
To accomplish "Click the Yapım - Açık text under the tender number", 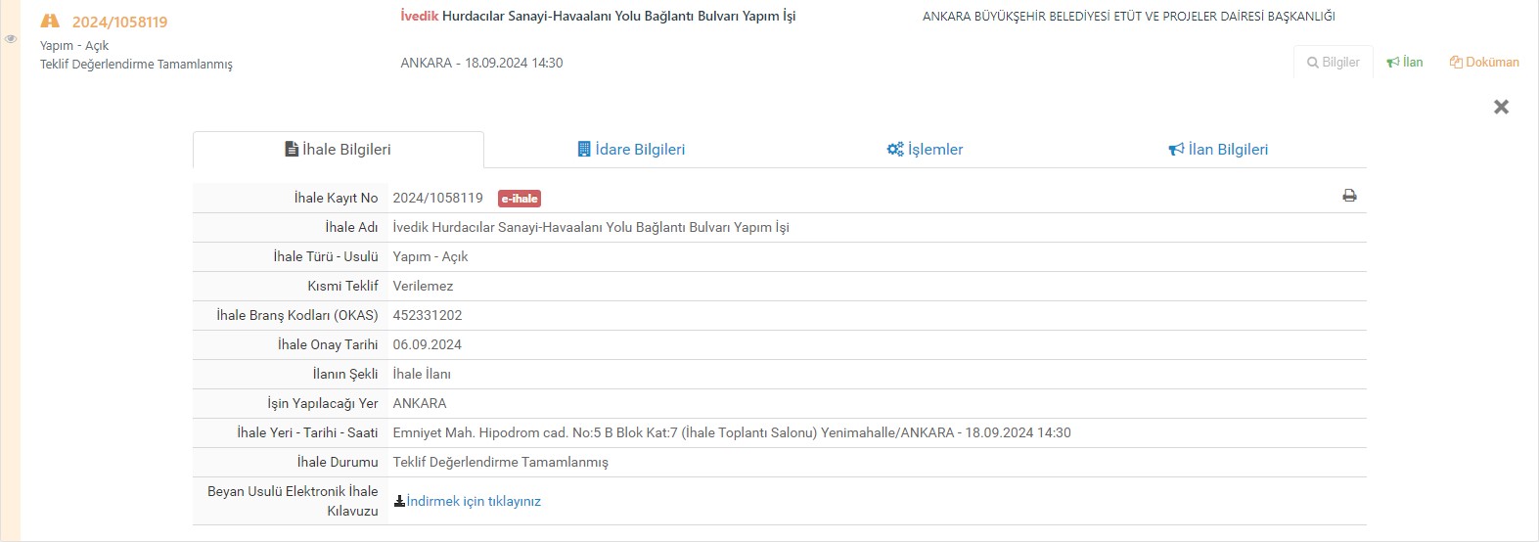I will [74, 46].
